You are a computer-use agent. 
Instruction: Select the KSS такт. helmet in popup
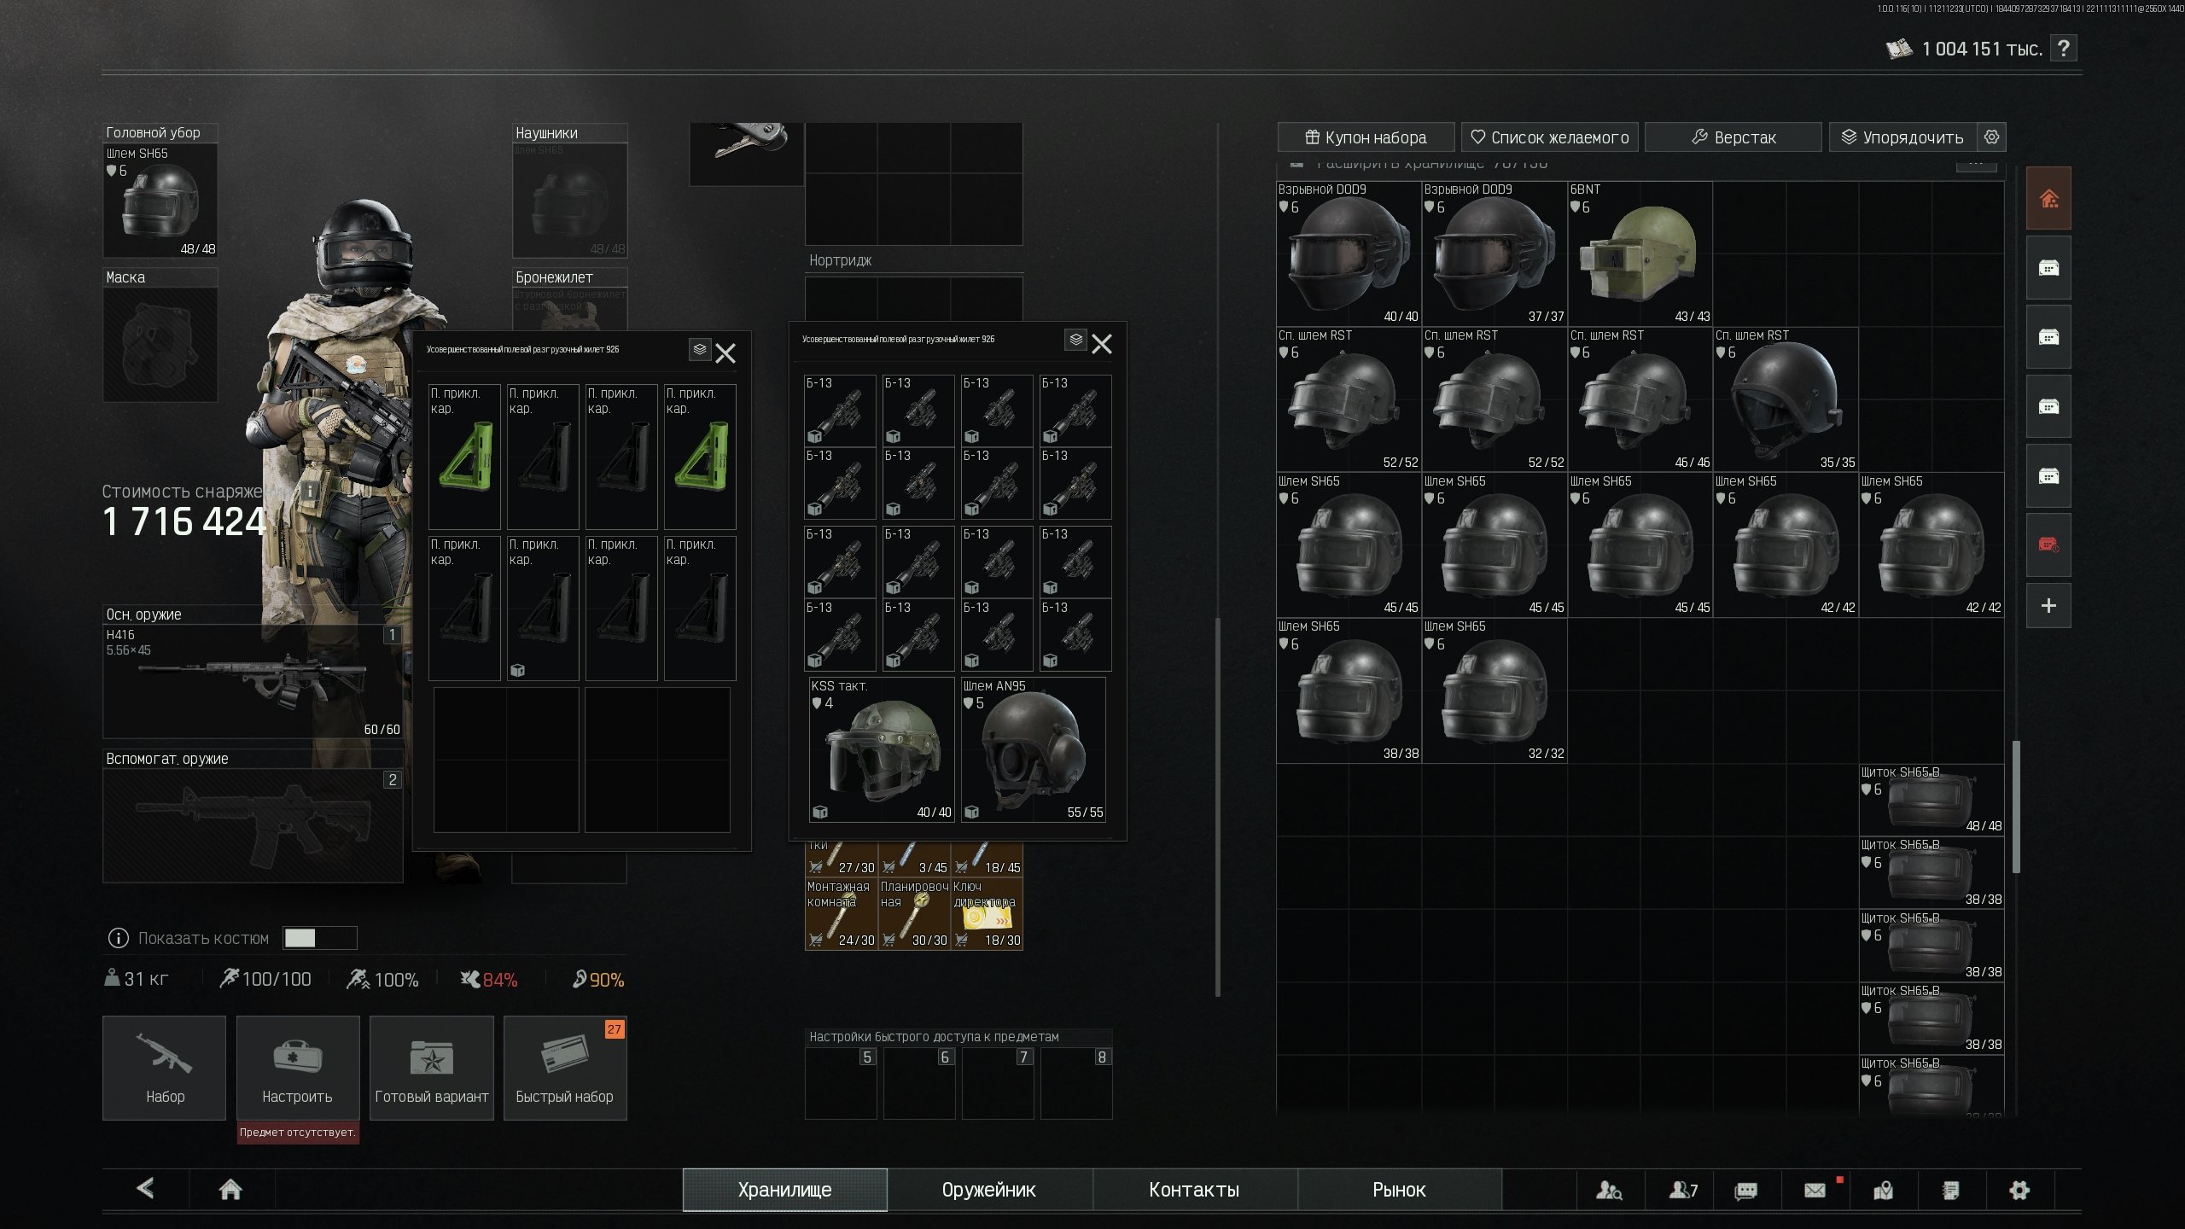[882, 749]
